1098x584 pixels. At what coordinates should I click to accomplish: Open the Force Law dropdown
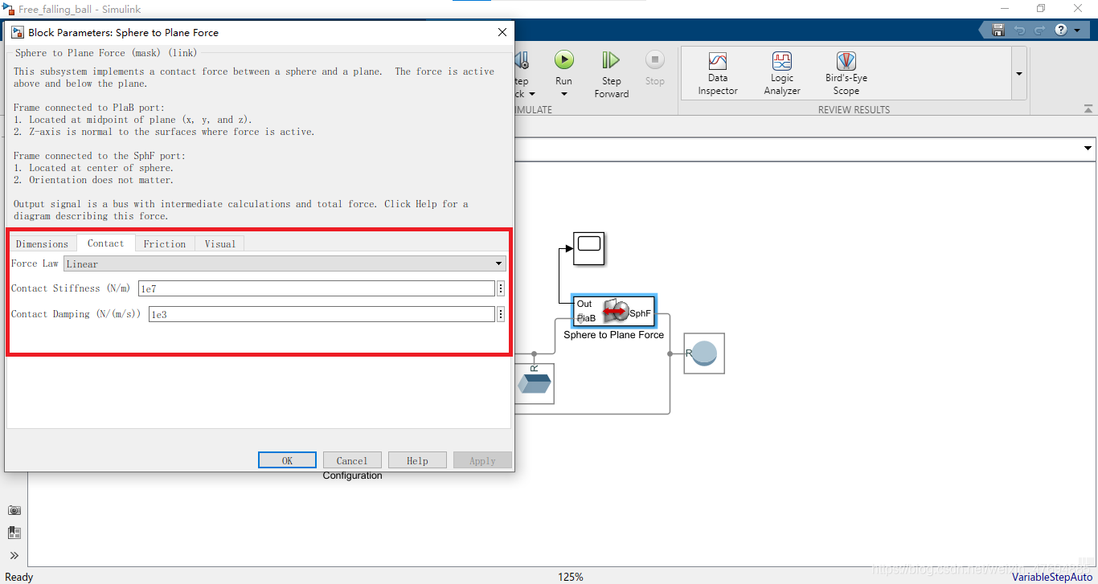tap(285, 263)
